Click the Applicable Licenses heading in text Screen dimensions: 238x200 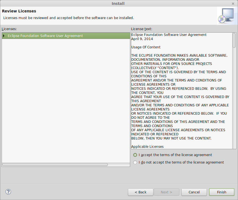tap(147, 147)
